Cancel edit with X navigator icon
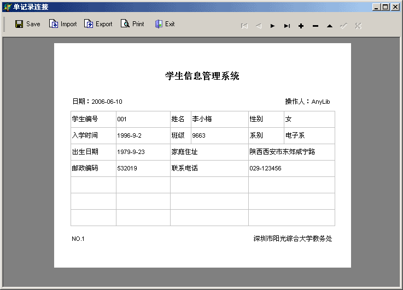Screen dimensions: 403x290 (358, 26)
